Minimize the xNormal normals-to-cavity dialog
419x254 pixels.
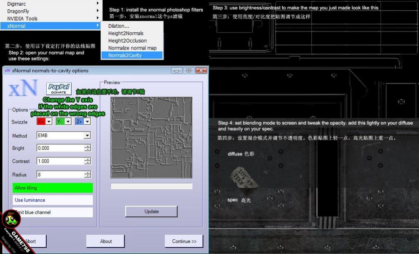[177, 71]
